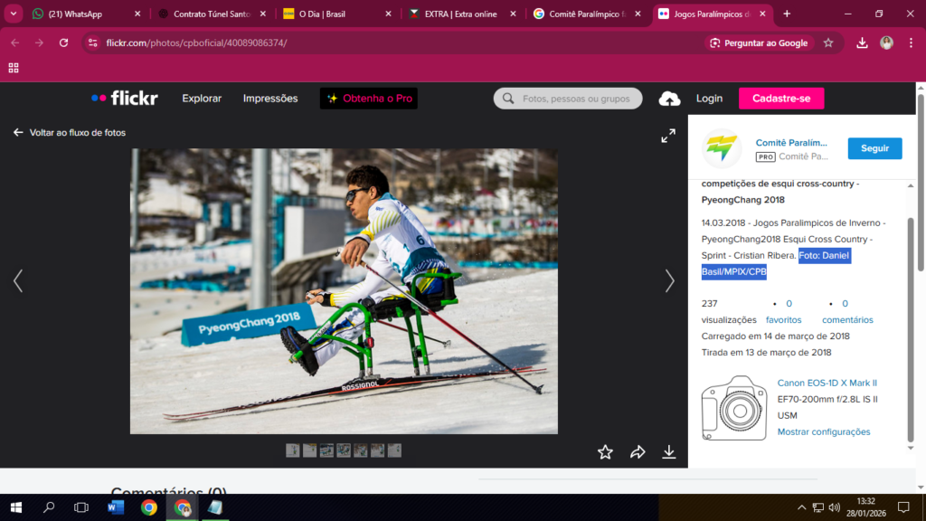This screenshot has width=926, height=521.
Task: Click the photo search field
Action: click(x=576, y=99)
